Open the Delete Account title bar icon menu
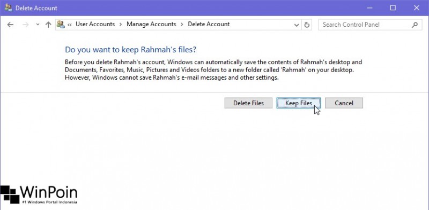Screen dimensions: 429x210 [8, 7]
